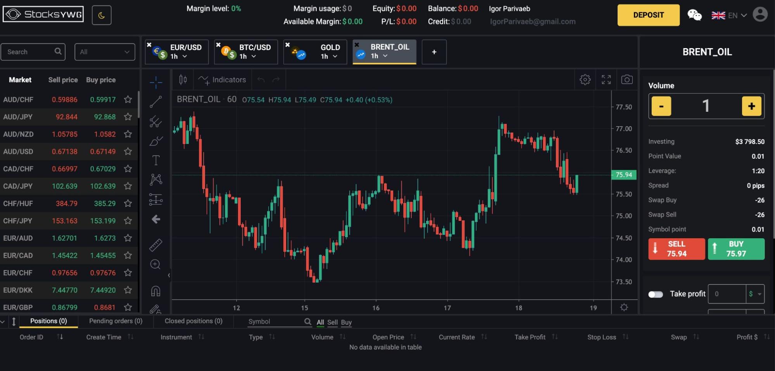The height and width of the screenshot is (371, 775).
Task: Click the market list scrollbar
Action: (x=138, y=105)
